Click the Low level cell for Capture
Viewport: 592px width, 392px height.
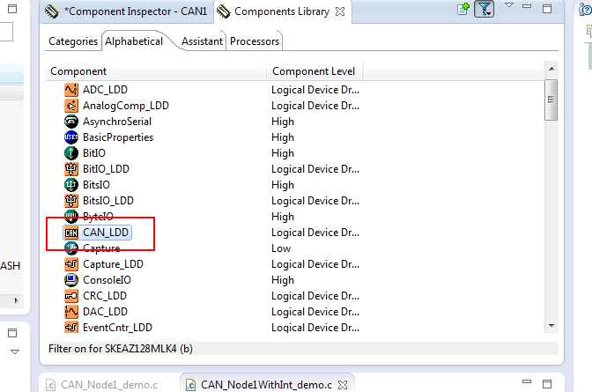pyautogui.click(x=281, y=248)
